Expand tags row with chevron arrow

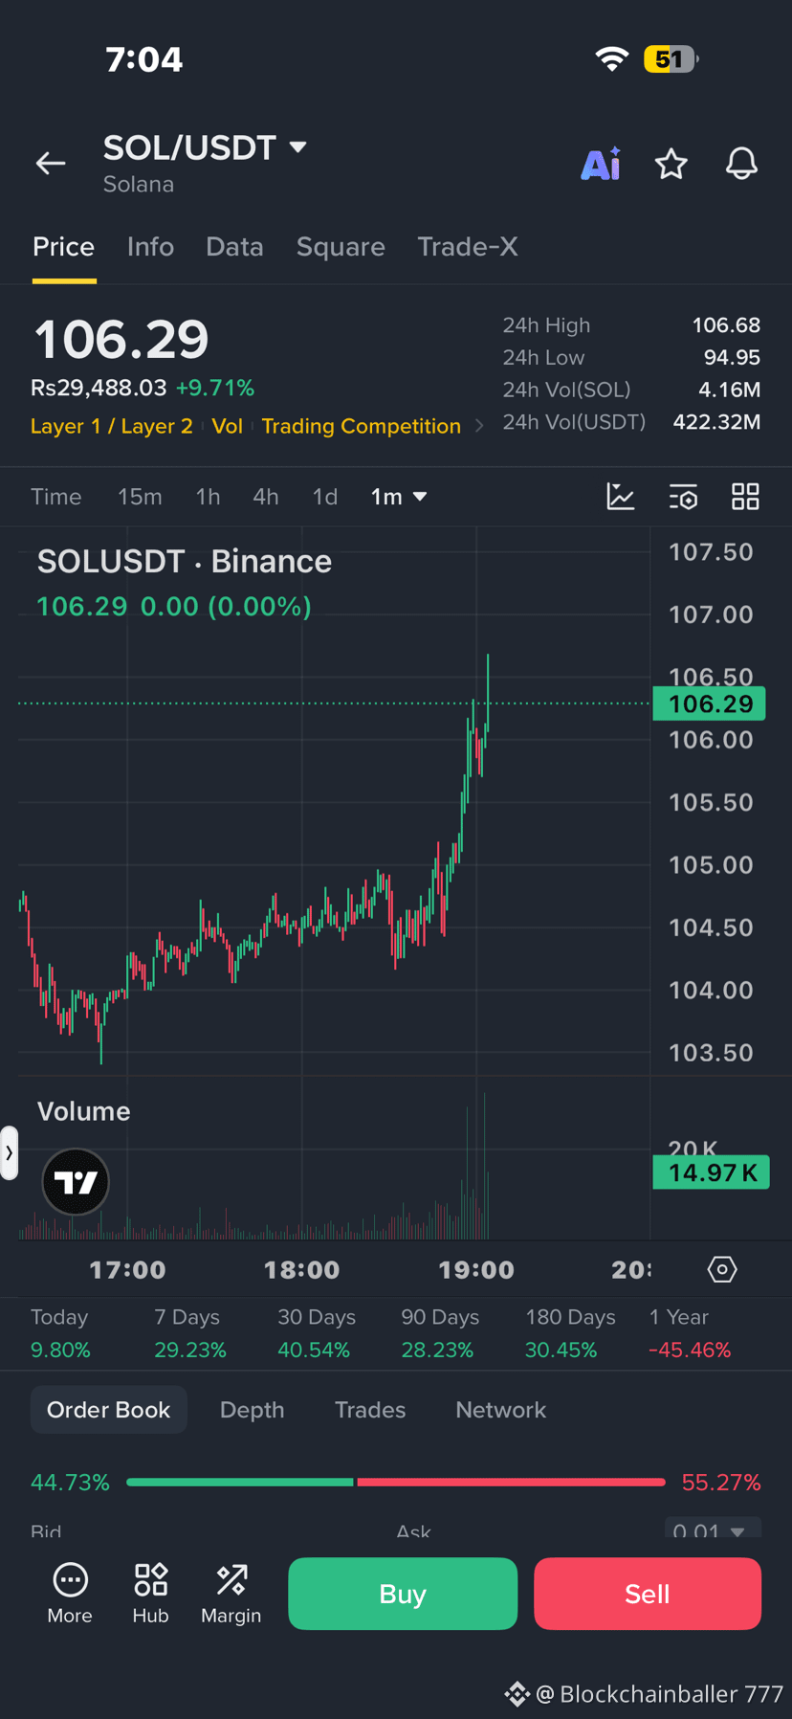pyautogui.click(x=479, y=426)
